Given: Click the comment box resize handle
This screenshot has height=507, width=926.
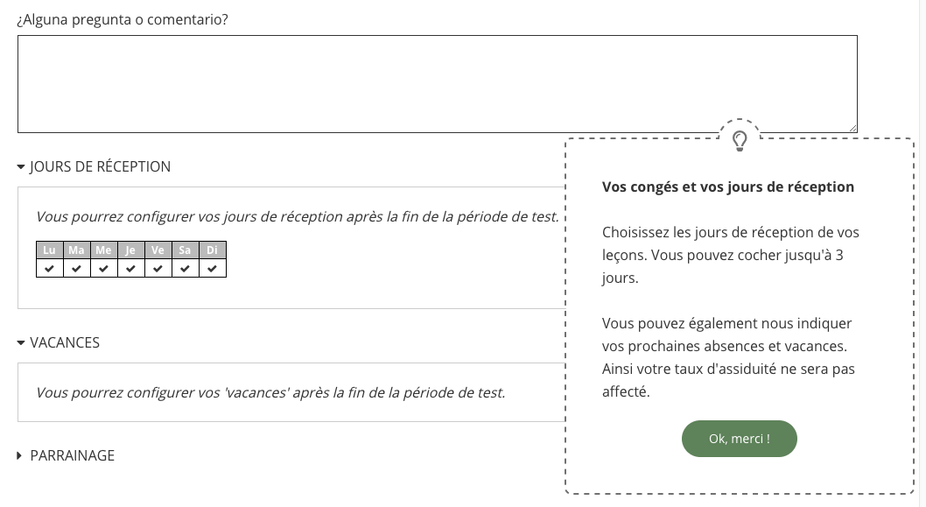Looking at the screenshot, I should tap(852, 128).
